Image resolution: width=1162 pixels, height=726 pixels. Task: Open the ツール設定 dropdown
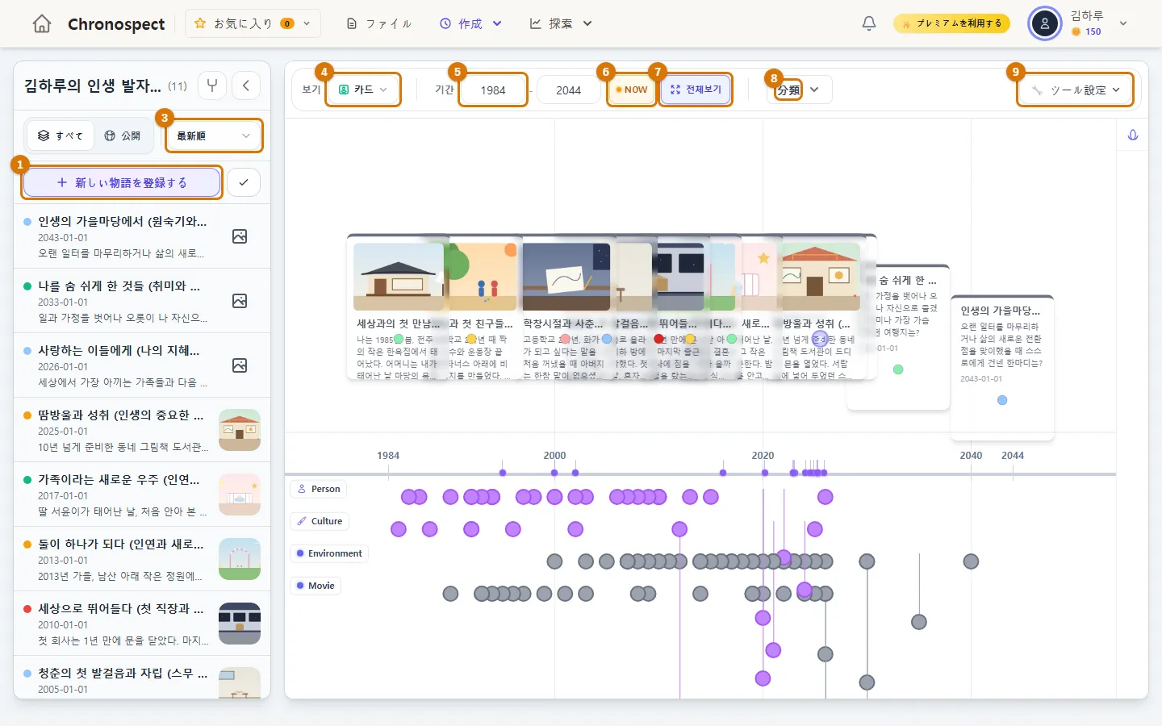point(1075,90)
